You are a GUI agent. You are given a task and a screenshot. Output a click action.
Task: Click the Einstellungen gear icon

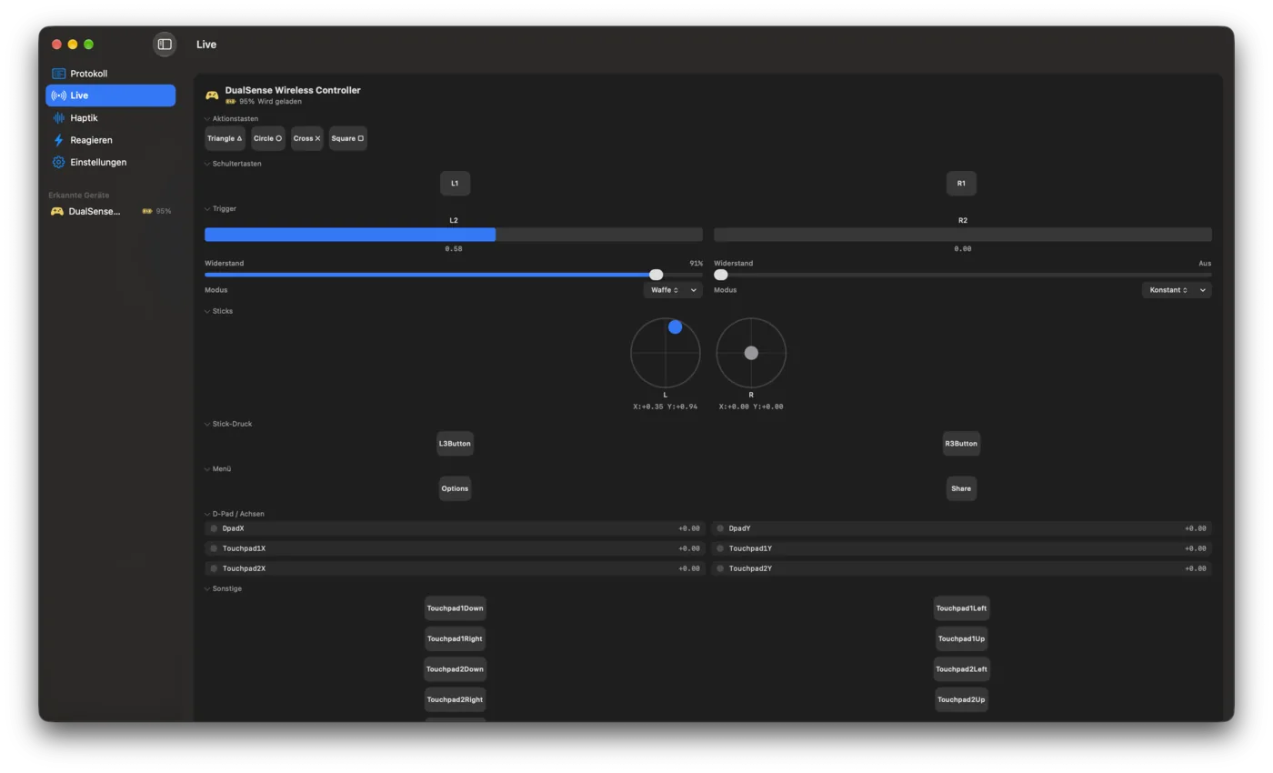(58, 162)
